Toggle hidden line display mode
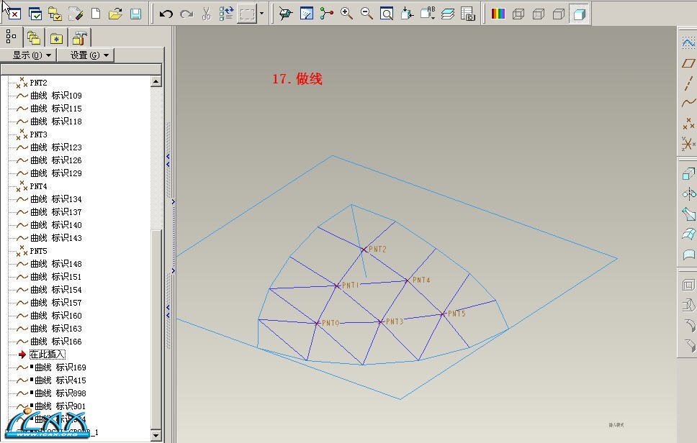697x443 pixels. 538,14
